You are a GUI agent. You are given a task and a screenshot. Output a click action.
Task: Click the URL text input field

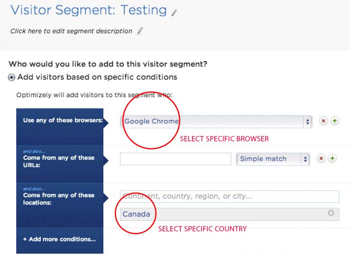pos(175,159)
